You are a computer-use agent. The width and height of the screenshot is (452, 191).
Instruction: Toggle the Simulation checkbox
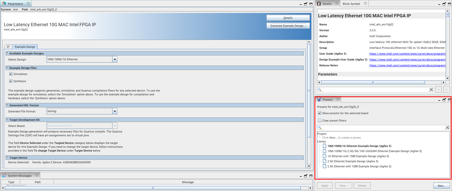tap(11, 74)
